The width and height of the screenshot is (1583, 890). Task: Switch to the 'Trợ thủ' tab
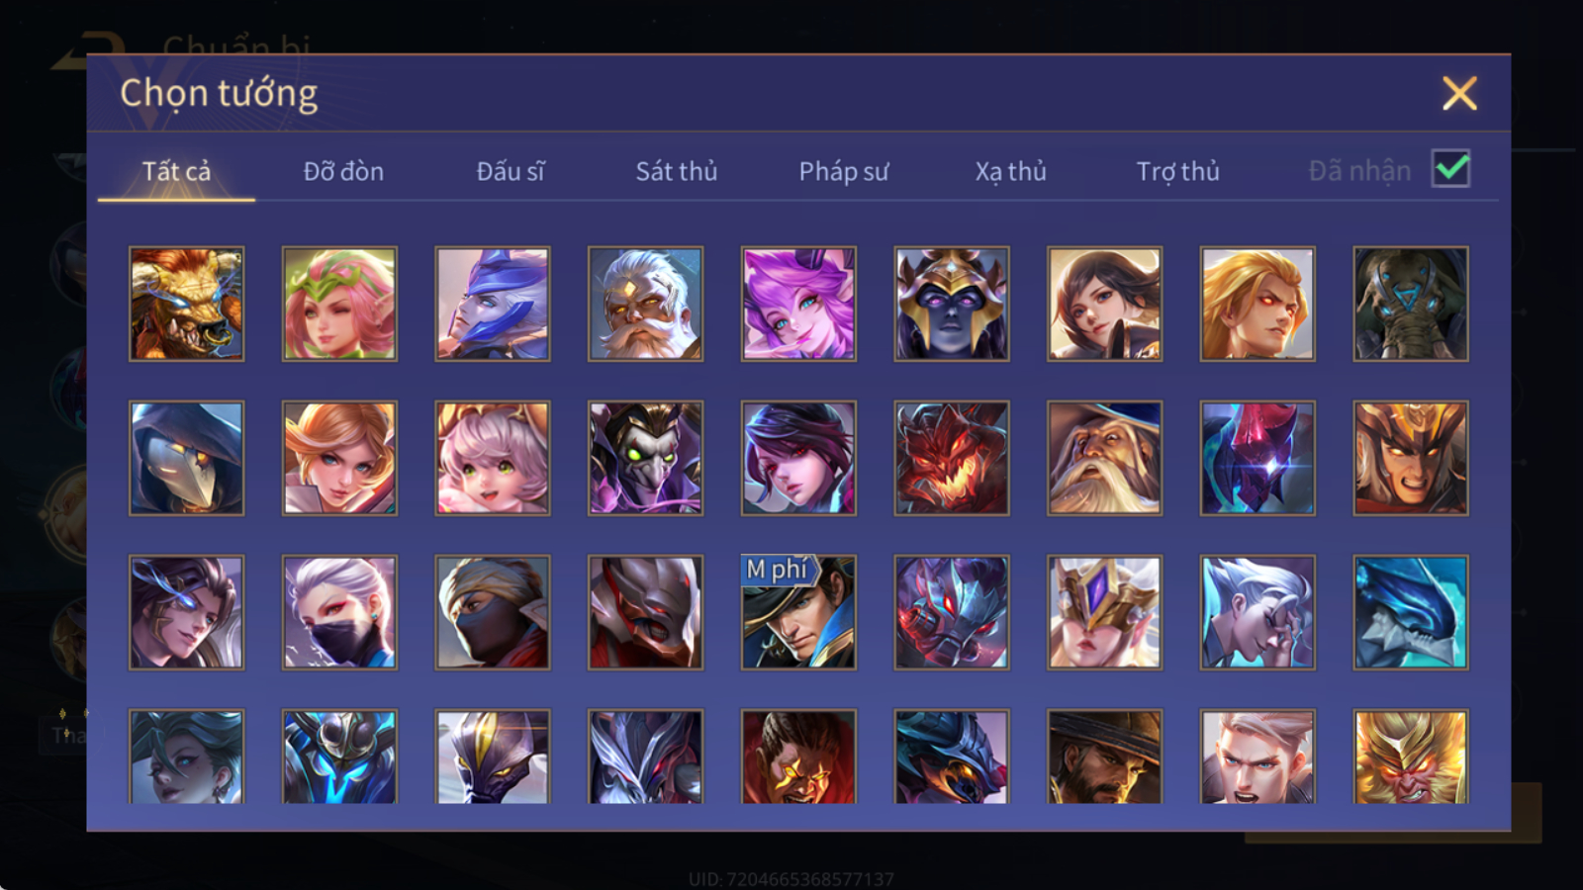(x=1177, y=171)
